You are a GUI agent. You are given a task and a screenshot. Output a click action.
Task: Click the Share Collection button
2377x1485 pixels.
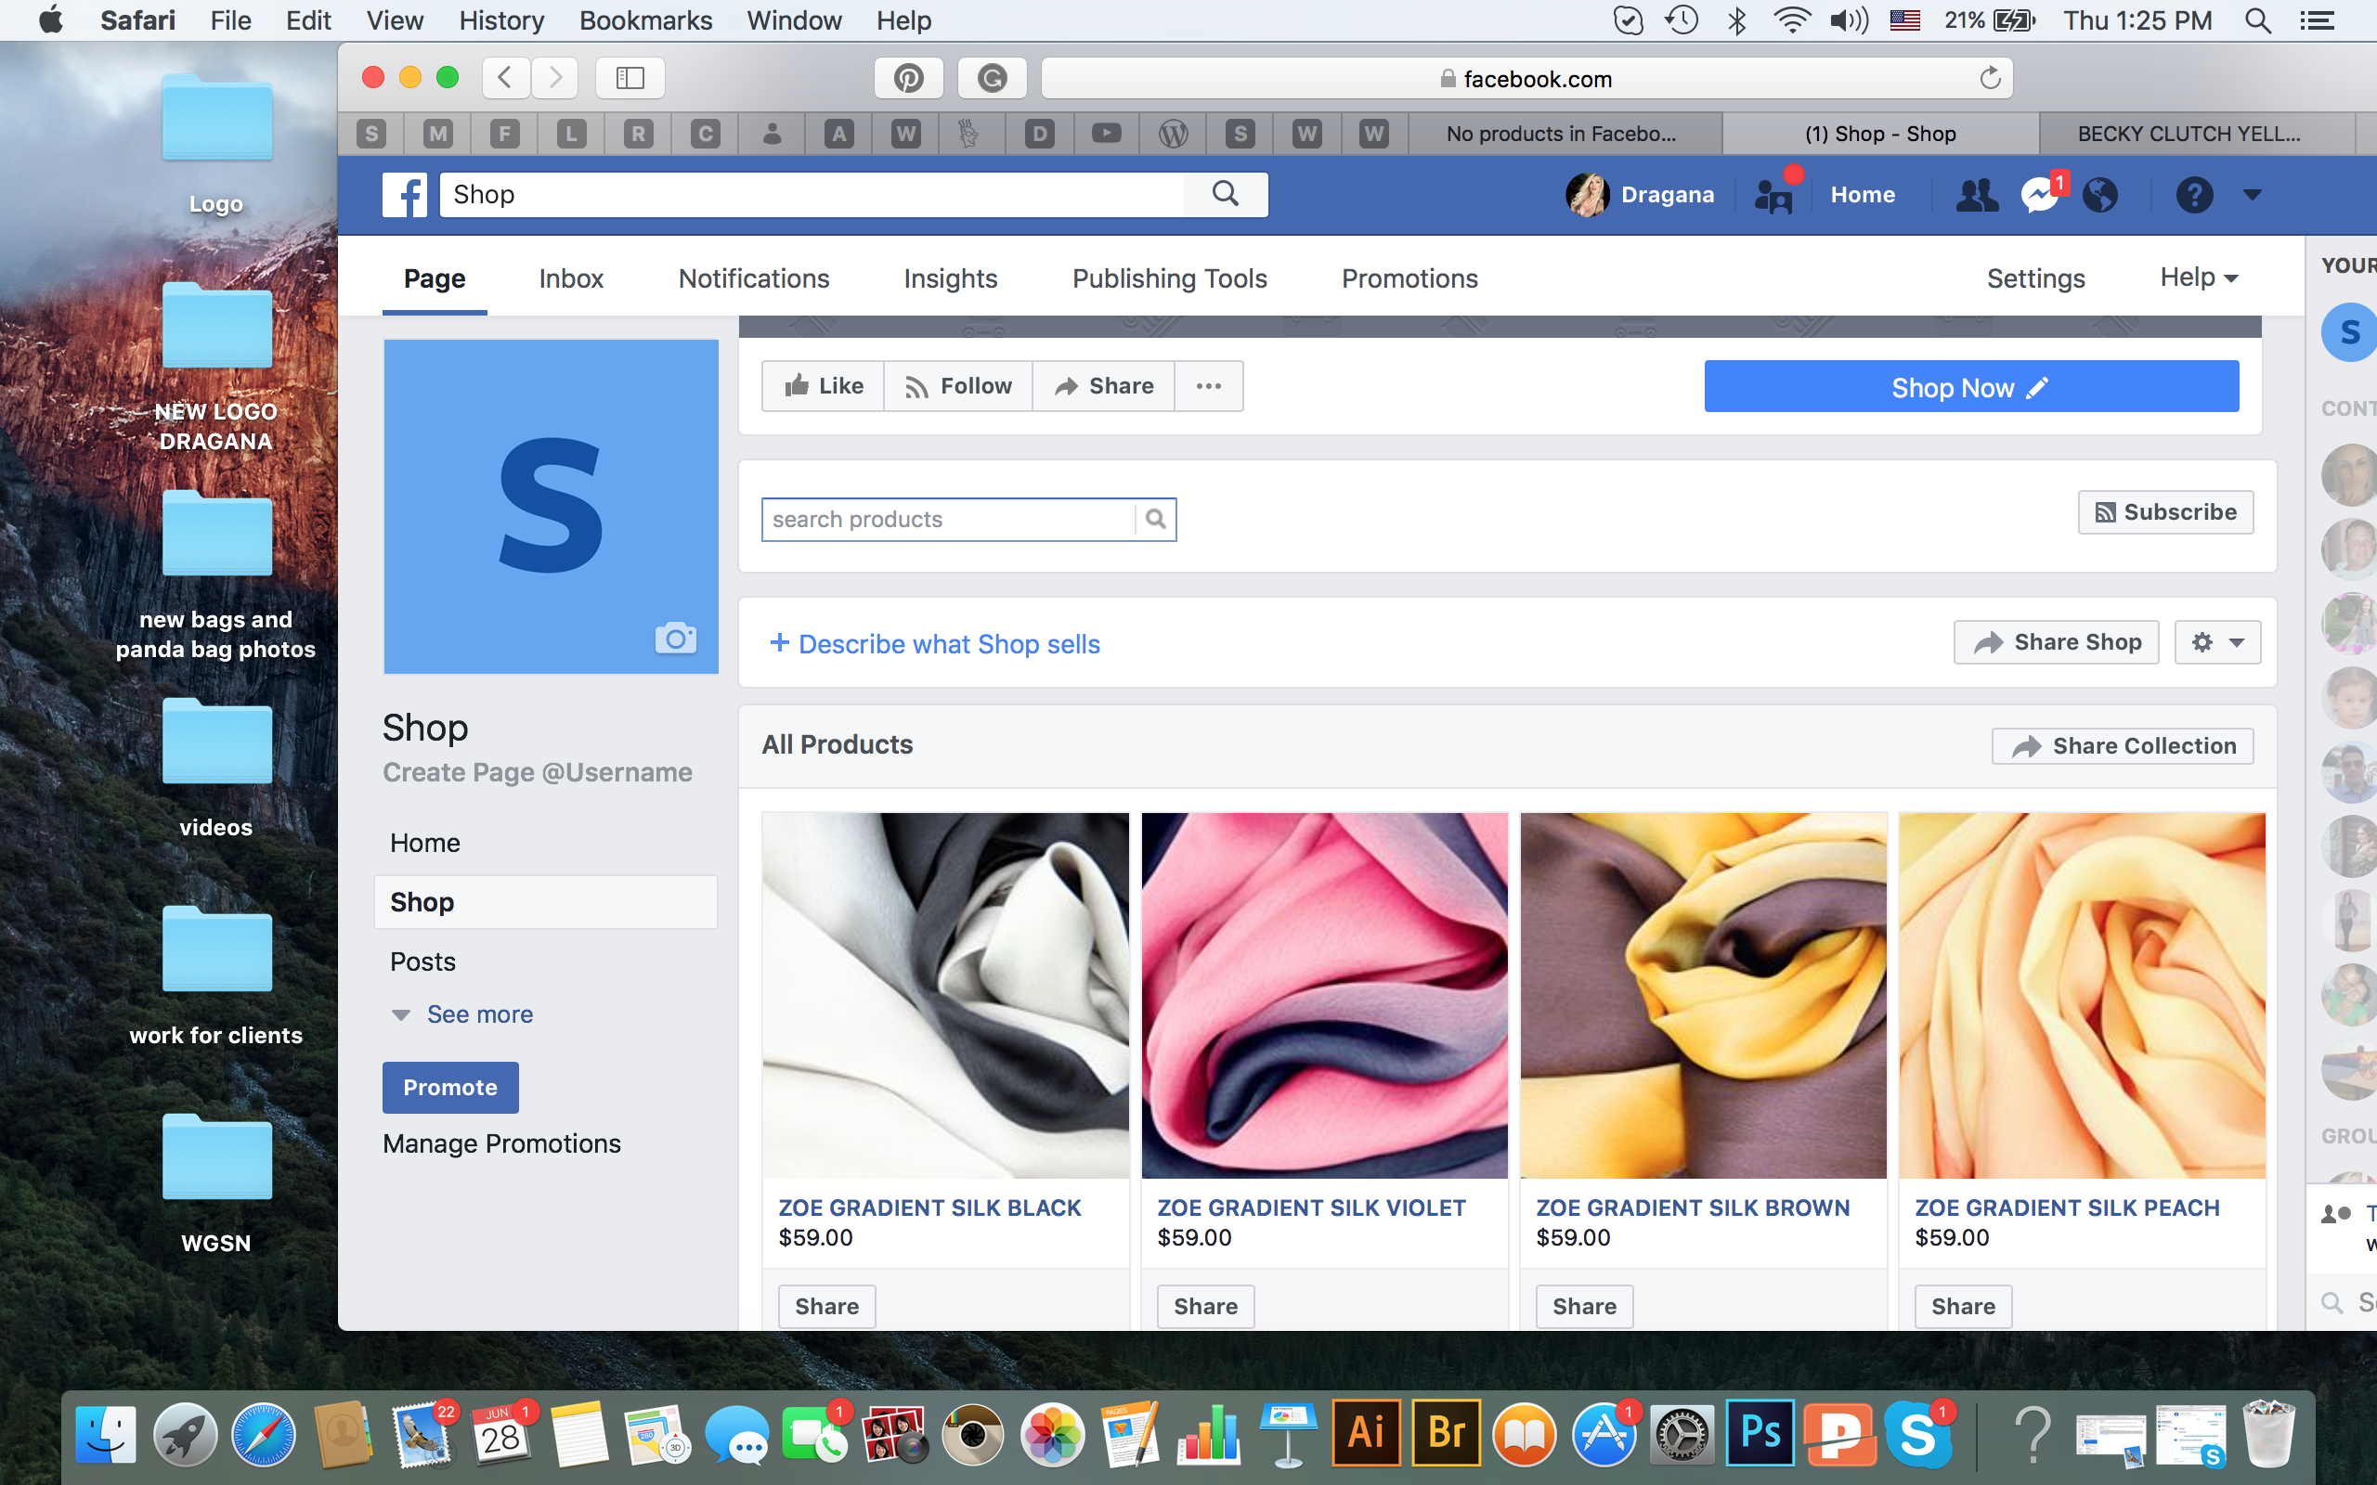[x=2123, y=746]
